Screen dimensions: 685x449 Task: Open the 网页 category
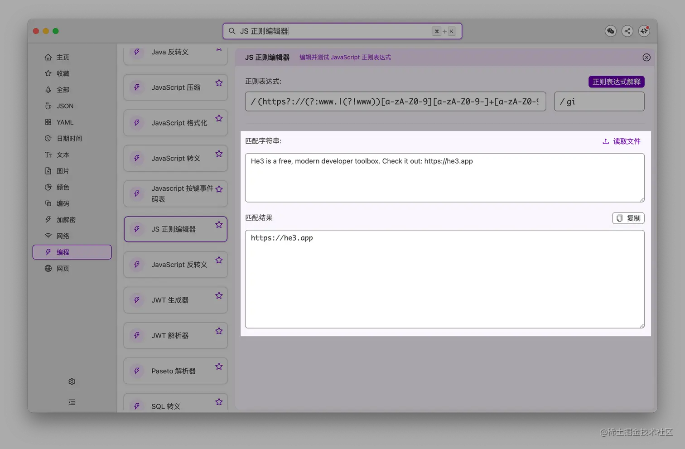[x=72, y=268]
